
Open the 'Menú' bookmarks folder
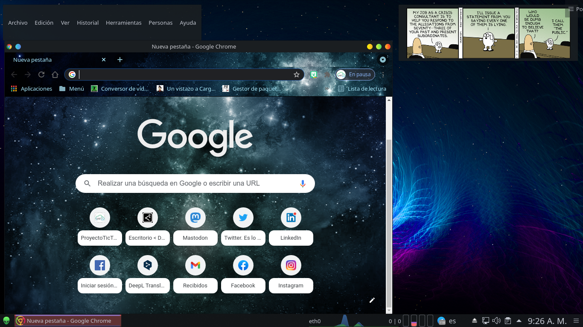[x=72, y=89]
